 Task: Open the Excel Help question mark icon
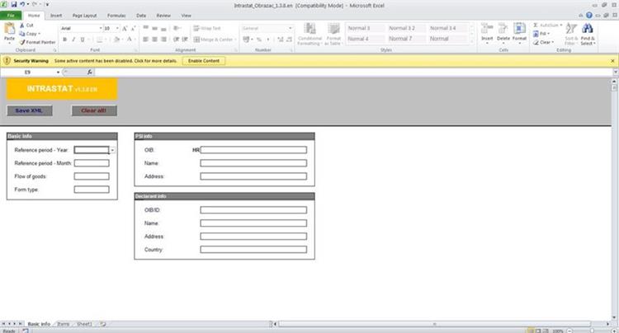tap(590, 15)
